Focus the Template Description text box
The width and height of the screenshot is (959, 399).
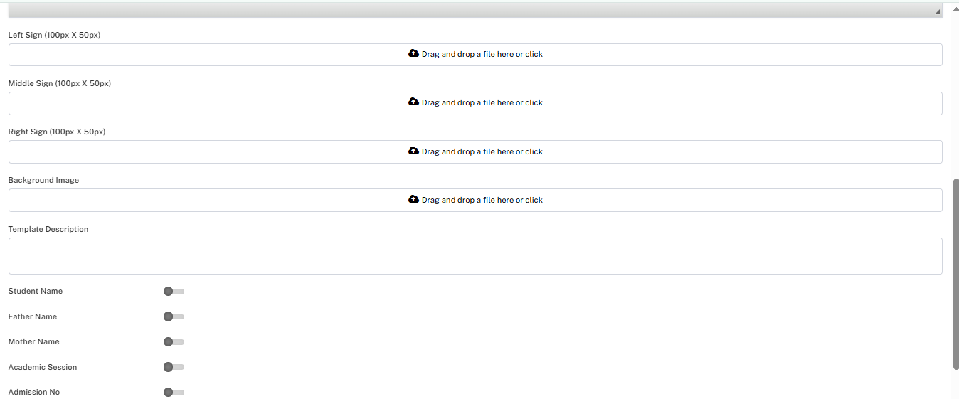point(475,256)
